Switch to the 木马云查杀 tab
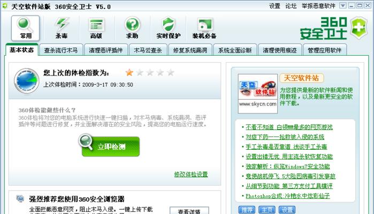The height and width of the screenshot is (214, 374). coord(148,50)
